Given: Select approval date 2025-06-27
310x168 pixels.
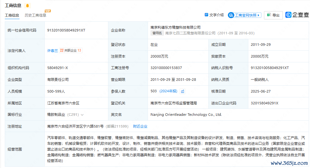Looking at the screenshot, I should (x=260, y=91).
